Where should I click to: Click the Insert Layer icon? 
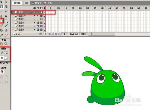pos(13,34)
